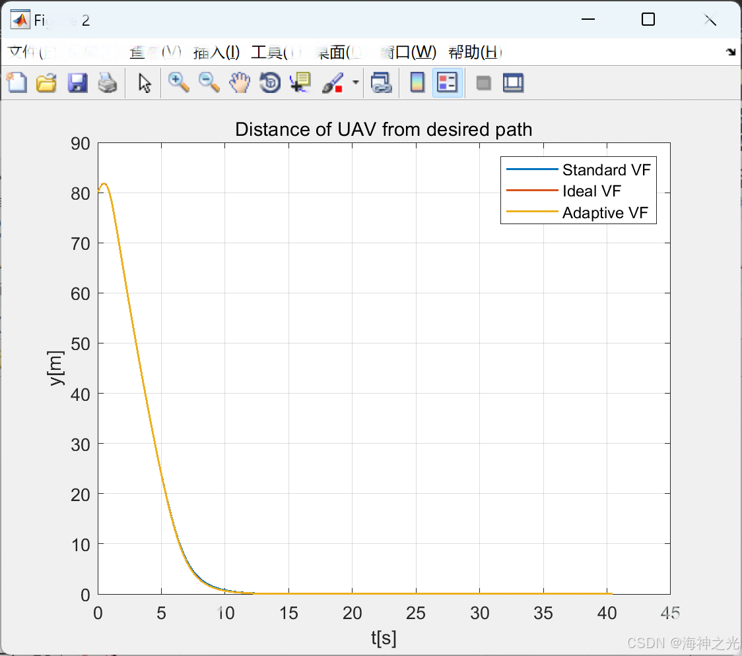This screenshot has height=656, width=742.
Task: Open the 插入(I) menu
Action: click(x=217, y=52)
